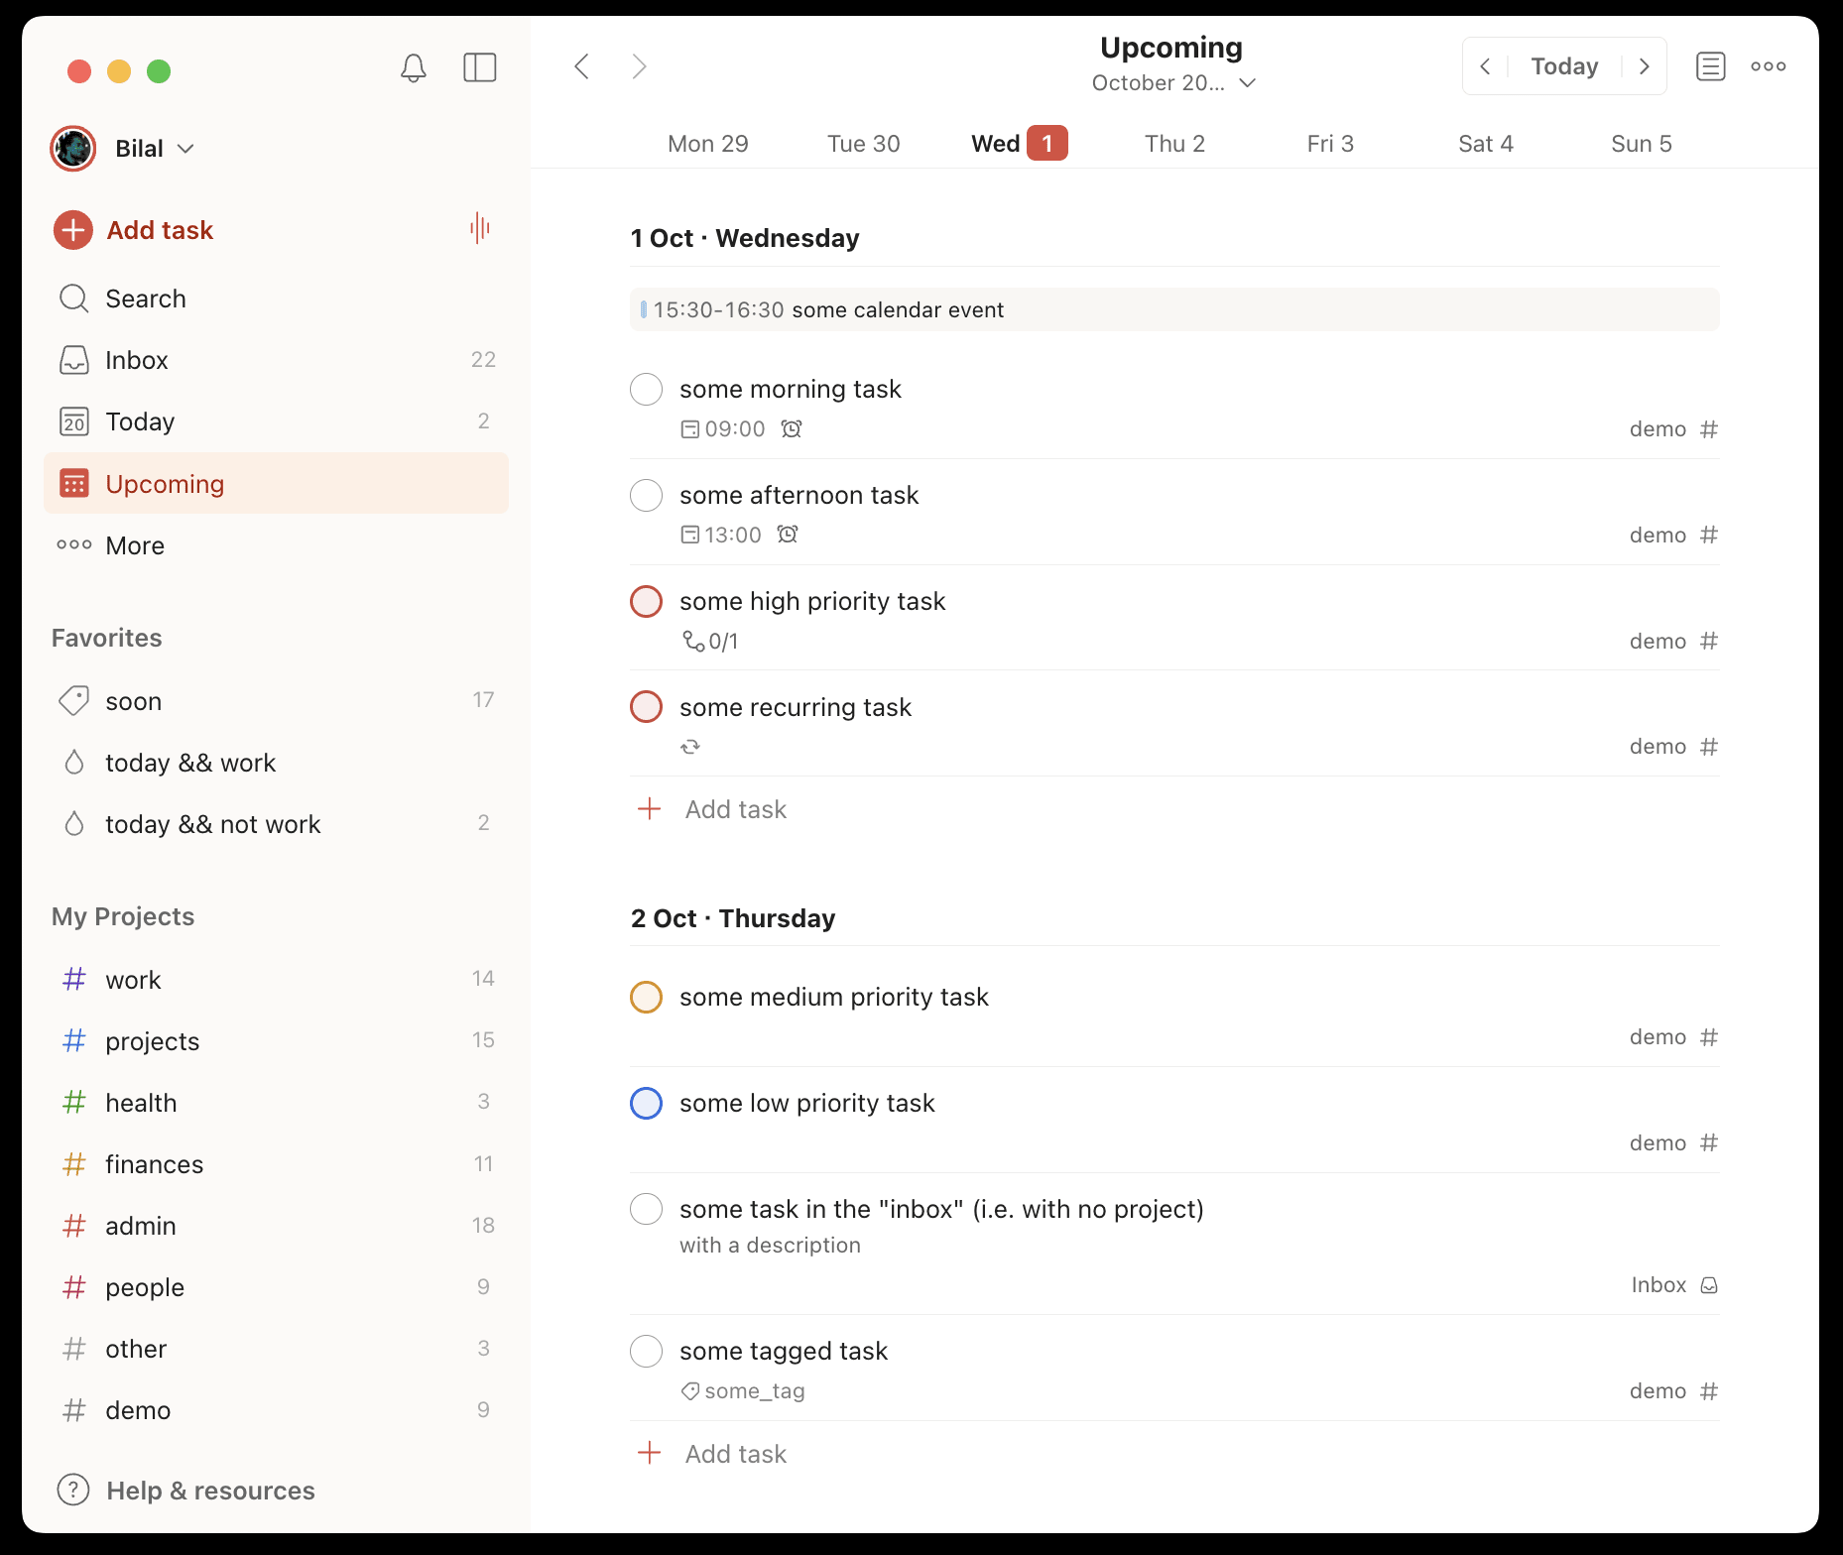Expand the More sidebar item
This screenshot has height=1555, width=1843.
pyautogui.click(x=135, y=545)
